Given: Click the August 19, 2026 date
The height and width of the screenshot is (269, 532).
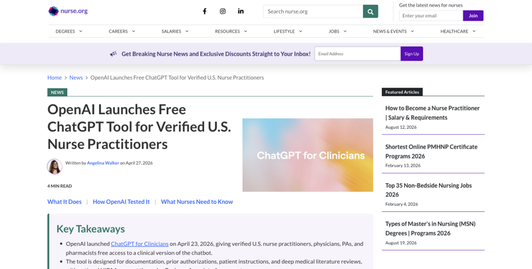Looking at the screenshot, I should [x=401, y=242].
